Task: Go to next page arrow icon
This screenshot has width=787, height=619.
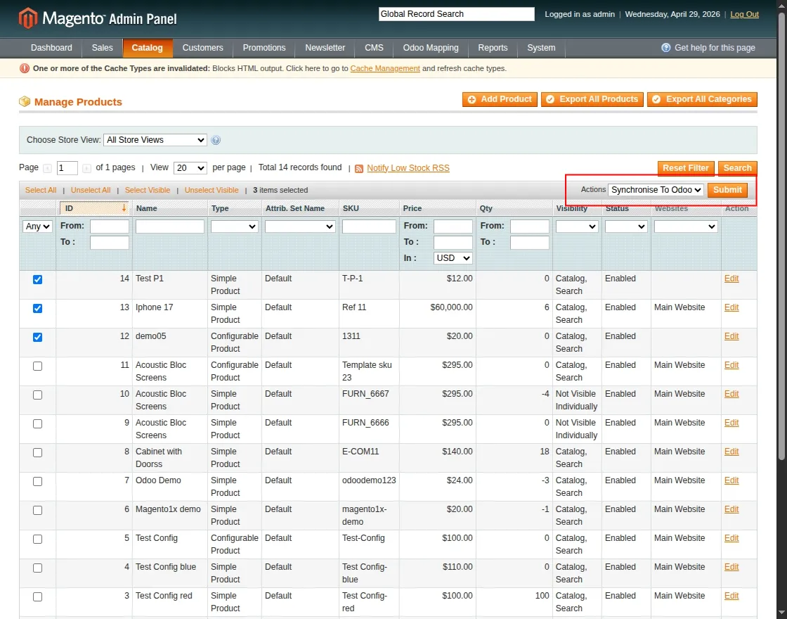Action: click(x=86, y=168)
